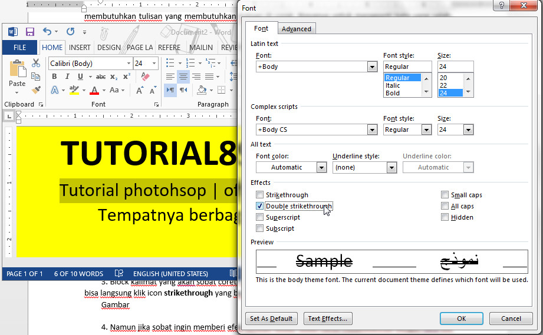
Task: Click the Bullets list icon
Action: [170, 63]
